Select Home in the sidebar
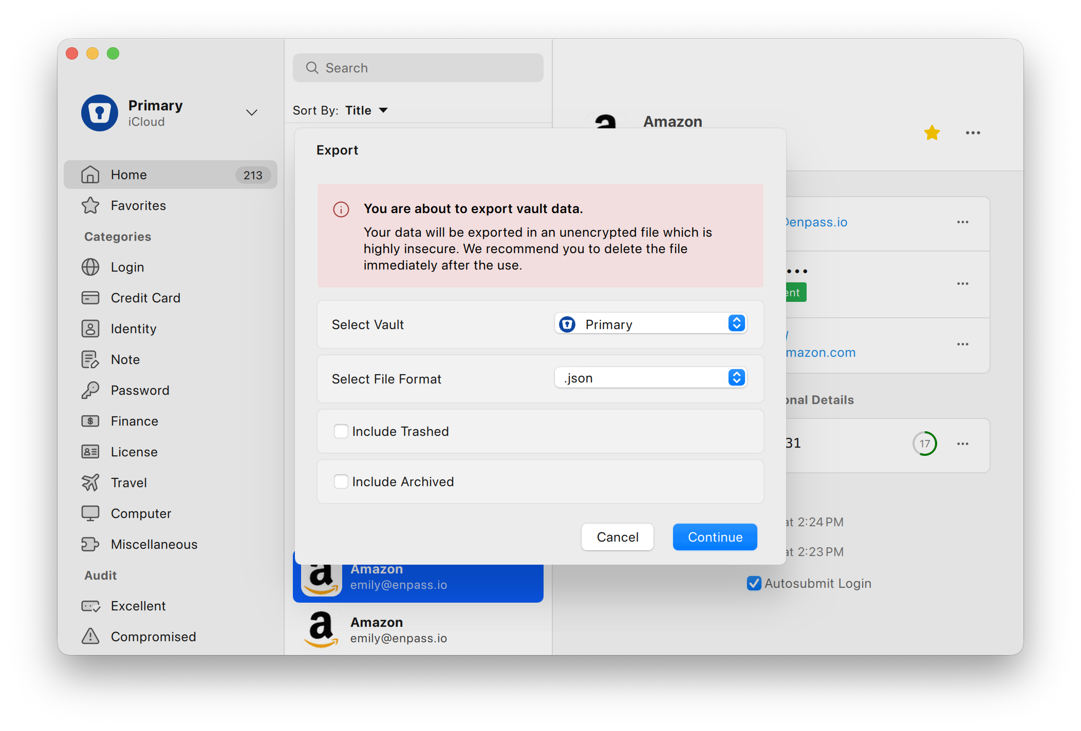 pos(171,175)
